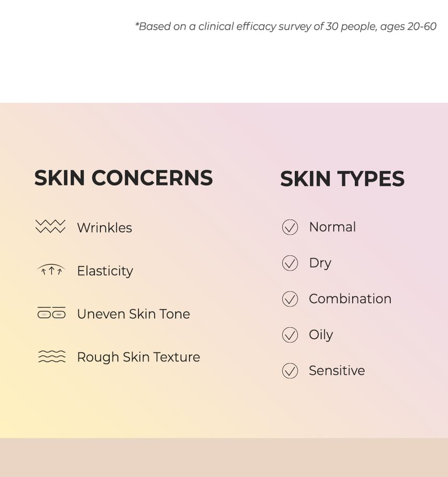Image resolution: width=448 pixels, height=477 pixels.
Task: Click the Sensitive skin type label
Action: (337, 371)
